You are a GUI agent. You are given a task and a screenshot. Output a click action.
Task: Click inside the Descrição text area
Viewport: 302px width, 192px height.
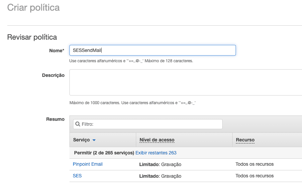tap(185, 82)
